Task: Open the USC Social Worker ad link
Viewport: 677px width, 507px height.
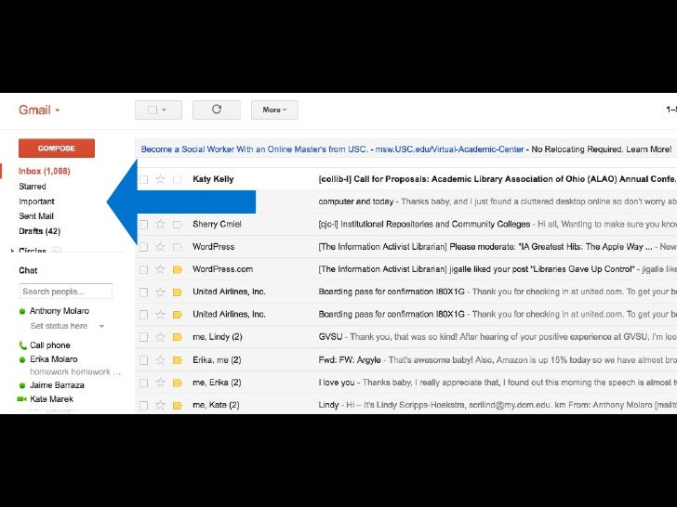Action: point(254,149)
